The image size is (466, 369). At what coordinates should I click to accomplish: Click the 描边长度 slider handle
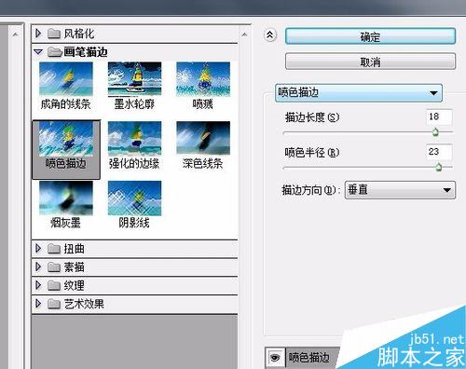tap(435, 131)
